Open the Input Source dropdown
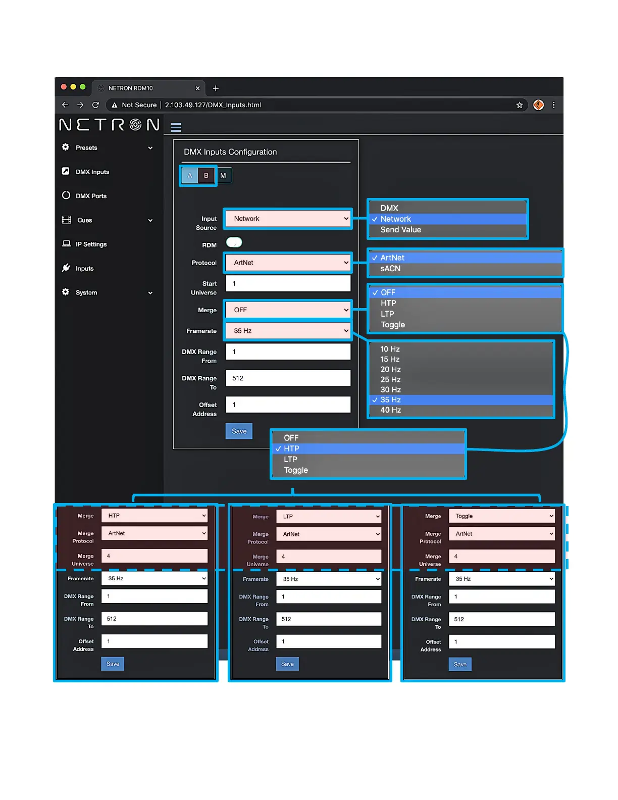The image size is (618, 800). pos(288,219)
